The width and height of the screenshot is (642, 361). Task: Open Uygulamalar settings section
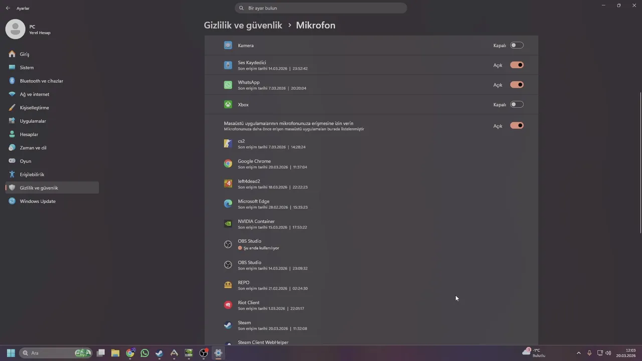52,121
